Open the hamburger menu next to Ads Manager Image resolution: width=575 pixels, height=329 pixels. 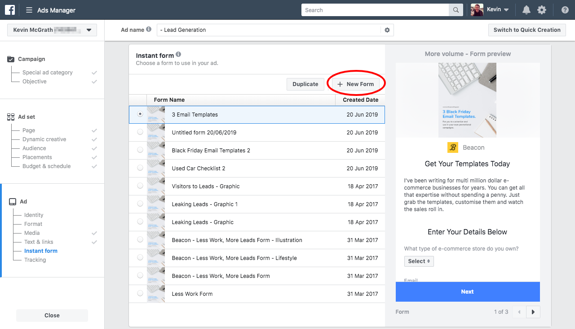pos(29,10)
